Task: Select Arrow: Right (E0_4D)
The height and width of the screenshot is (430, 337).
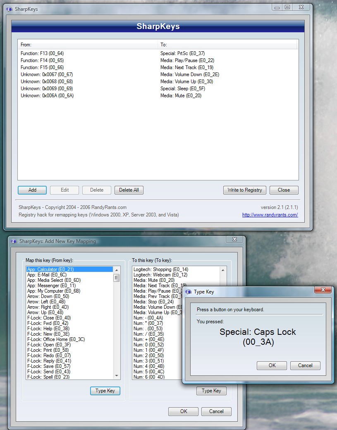Action: pos(69,307)
